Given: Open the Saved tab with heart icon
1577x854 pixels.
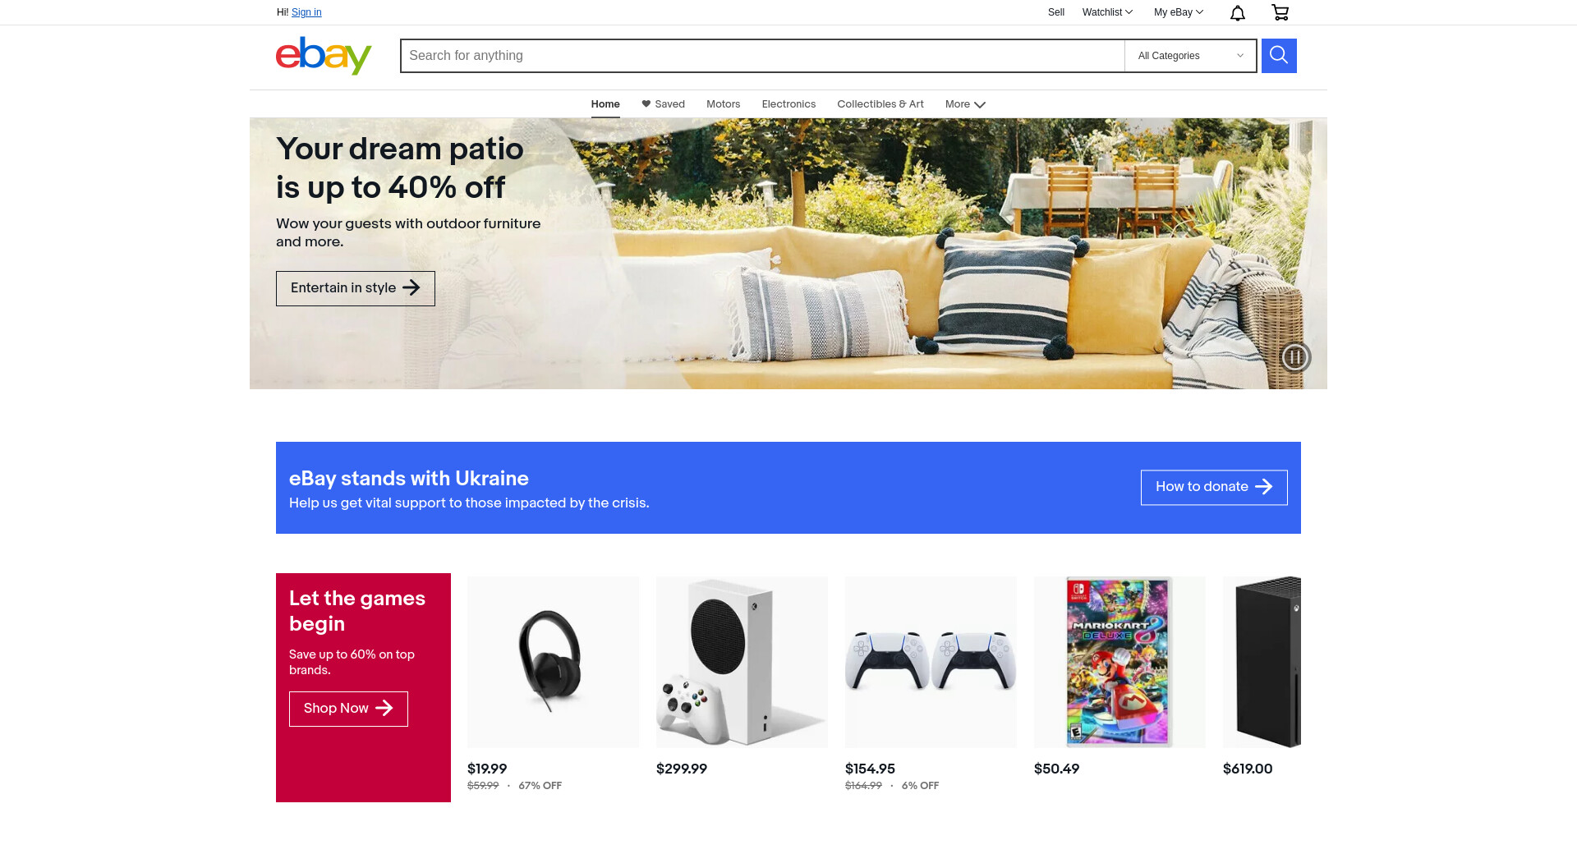Looking at the screenshot, I should click(663, 104).
